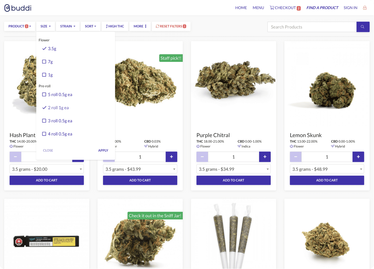Open the Sort dropdown

[x=90, y=26]
